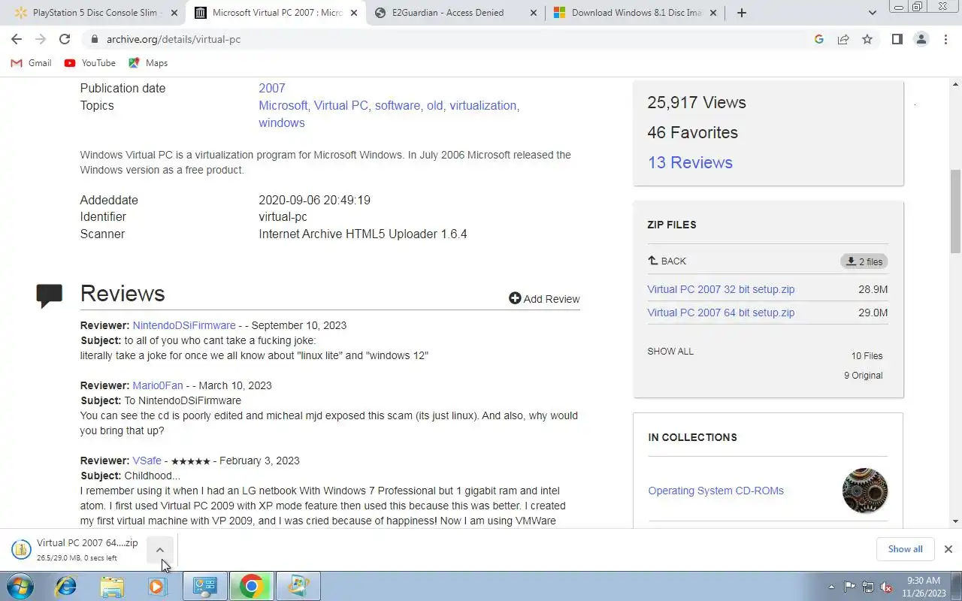
Task: Click the Add Review button
Action: (x=544, y=298)
